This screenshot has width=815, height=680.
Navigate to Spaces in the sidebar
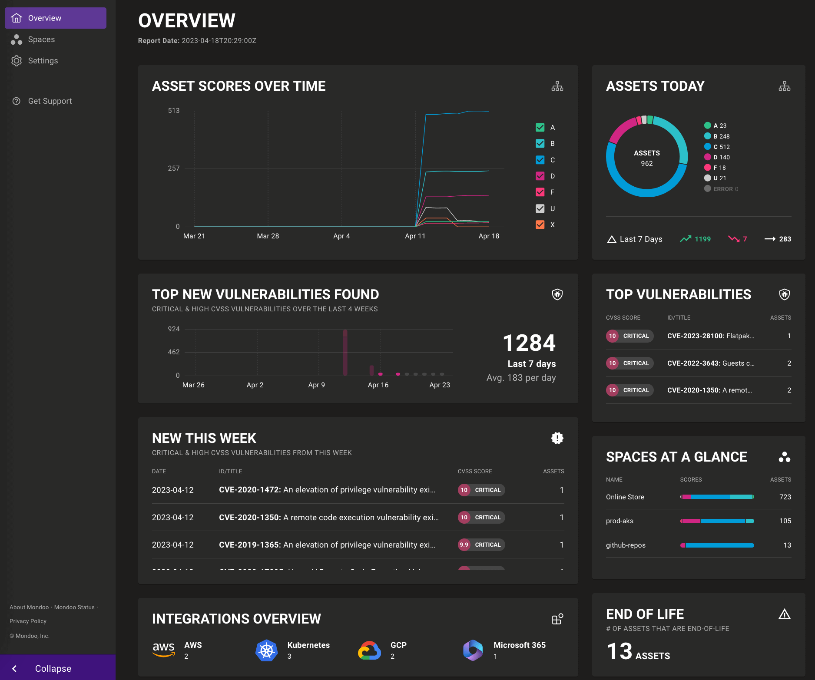(x=41, y=39)
